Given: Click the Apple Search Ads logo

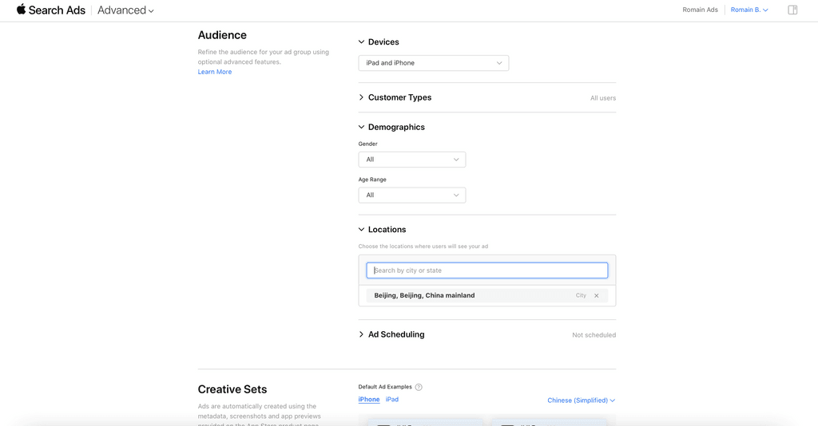Looking at the screenshot, I should tap(50, 10).
